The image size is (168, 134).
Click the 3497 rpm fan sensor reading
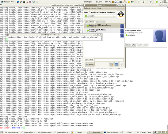[88, 2]
